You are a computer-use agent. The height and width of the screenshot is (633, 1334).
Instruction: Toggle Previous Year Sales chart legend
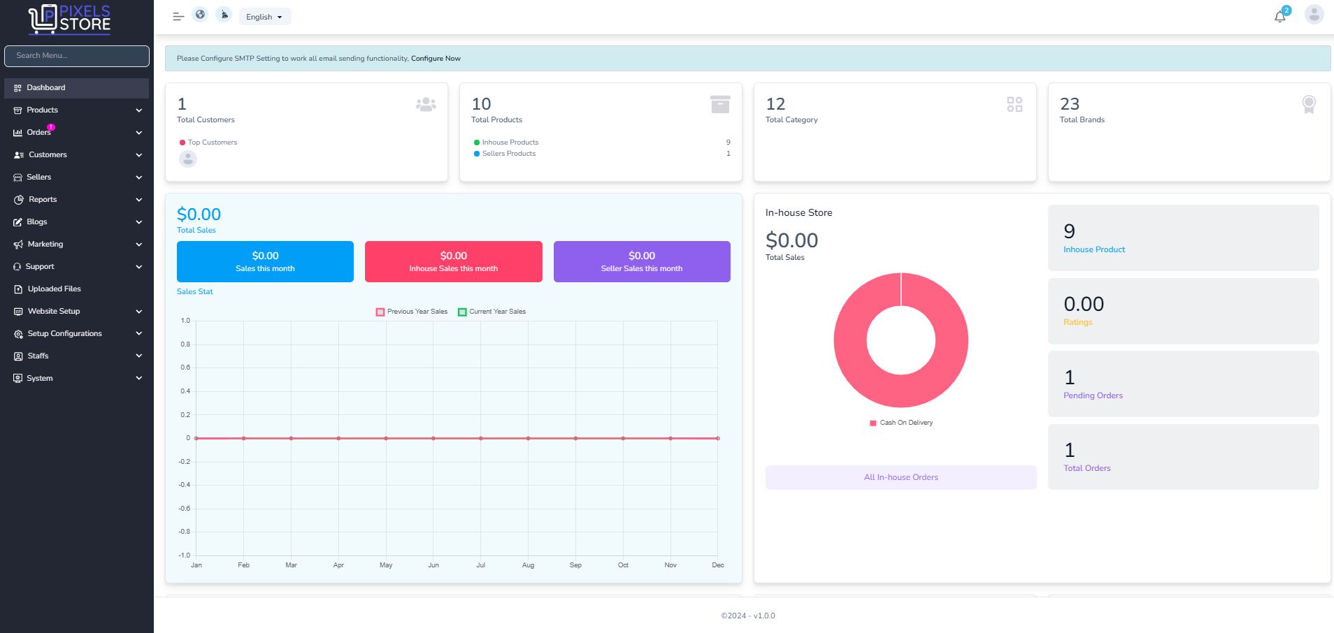[x=412, y=312]
